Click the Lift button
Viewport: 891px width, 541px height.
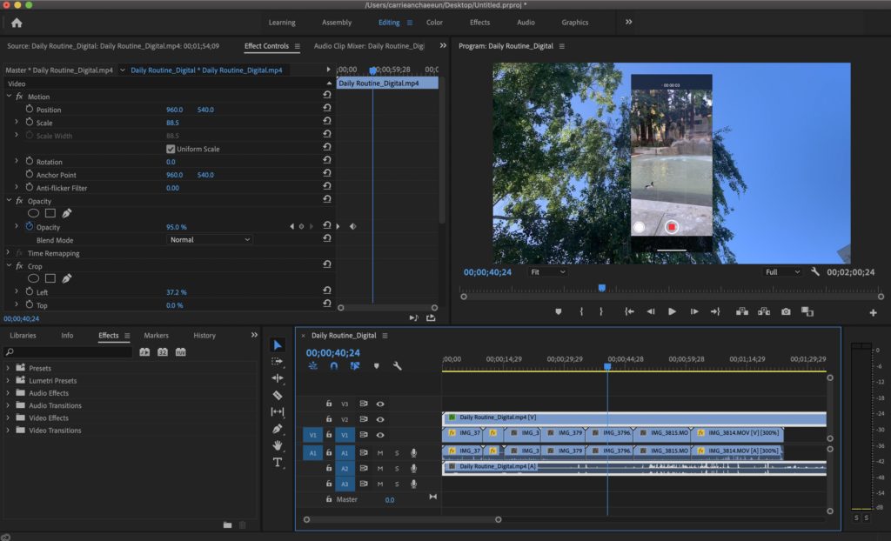742,311
